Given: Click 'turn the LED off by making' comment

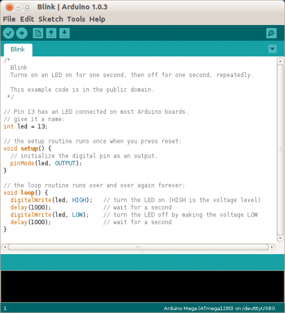Looking at the screenshot, I should tap(180, 215).
